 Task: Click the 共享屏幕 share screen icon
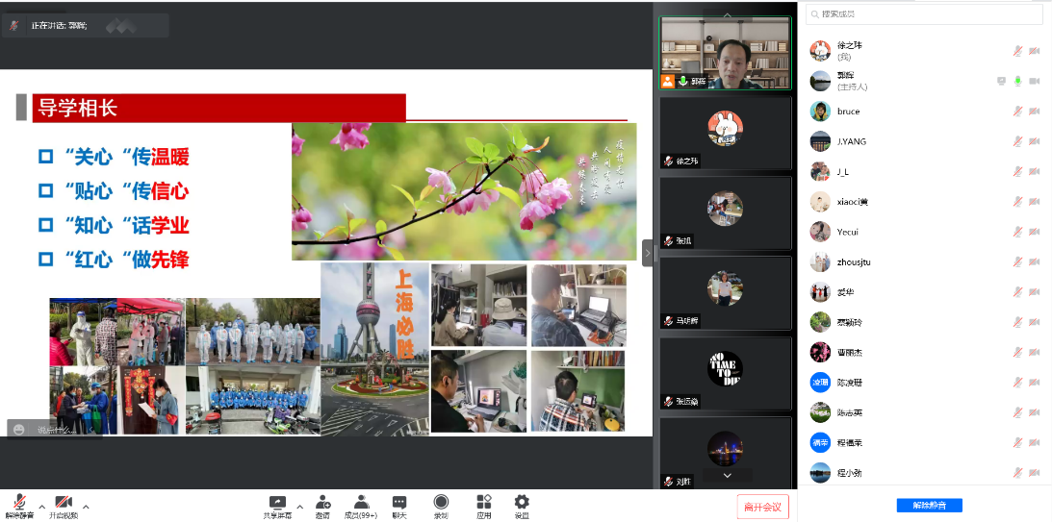(x=277, y=504)
